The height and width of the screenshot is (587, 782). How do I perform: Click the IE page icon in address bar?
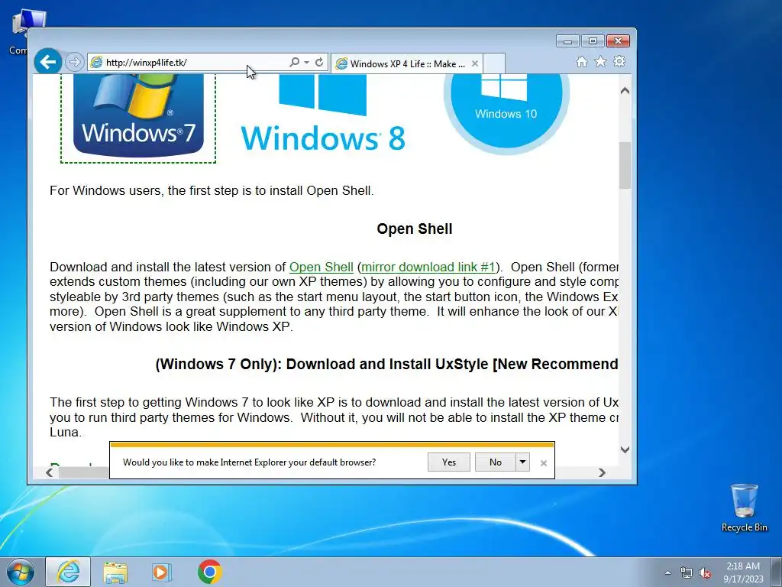point(96,63)
